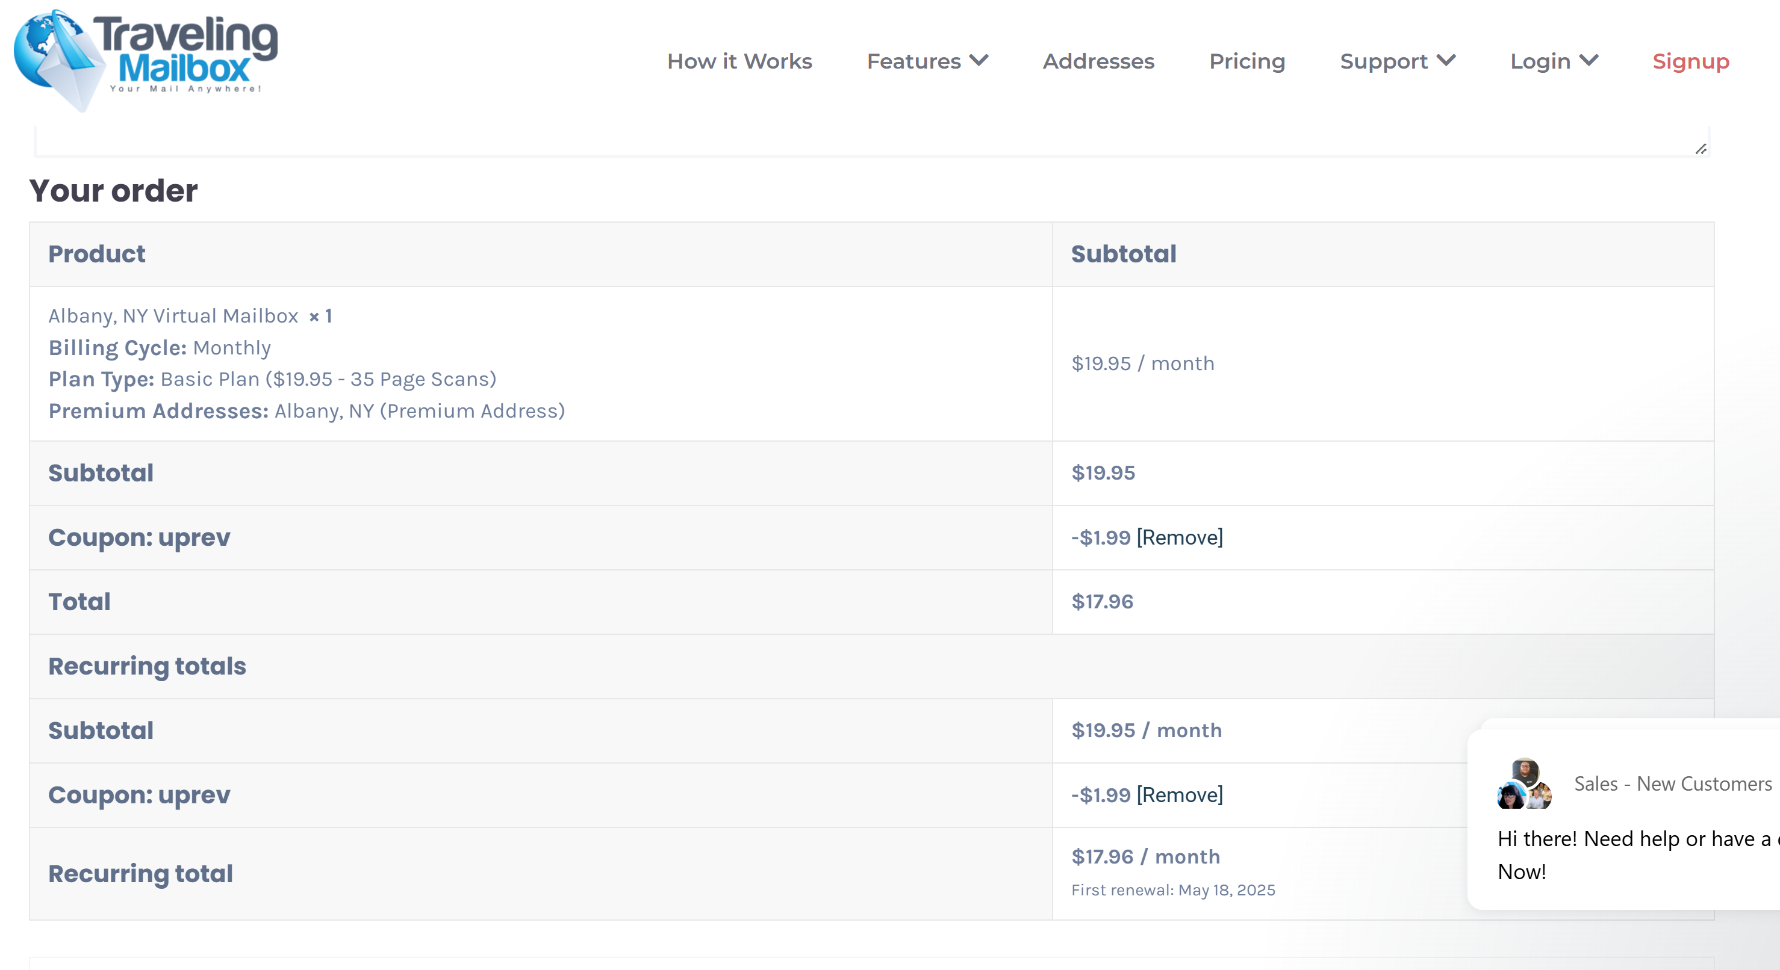Remove the uprev coupon under Recurring totals

[x=1180, y=795]
